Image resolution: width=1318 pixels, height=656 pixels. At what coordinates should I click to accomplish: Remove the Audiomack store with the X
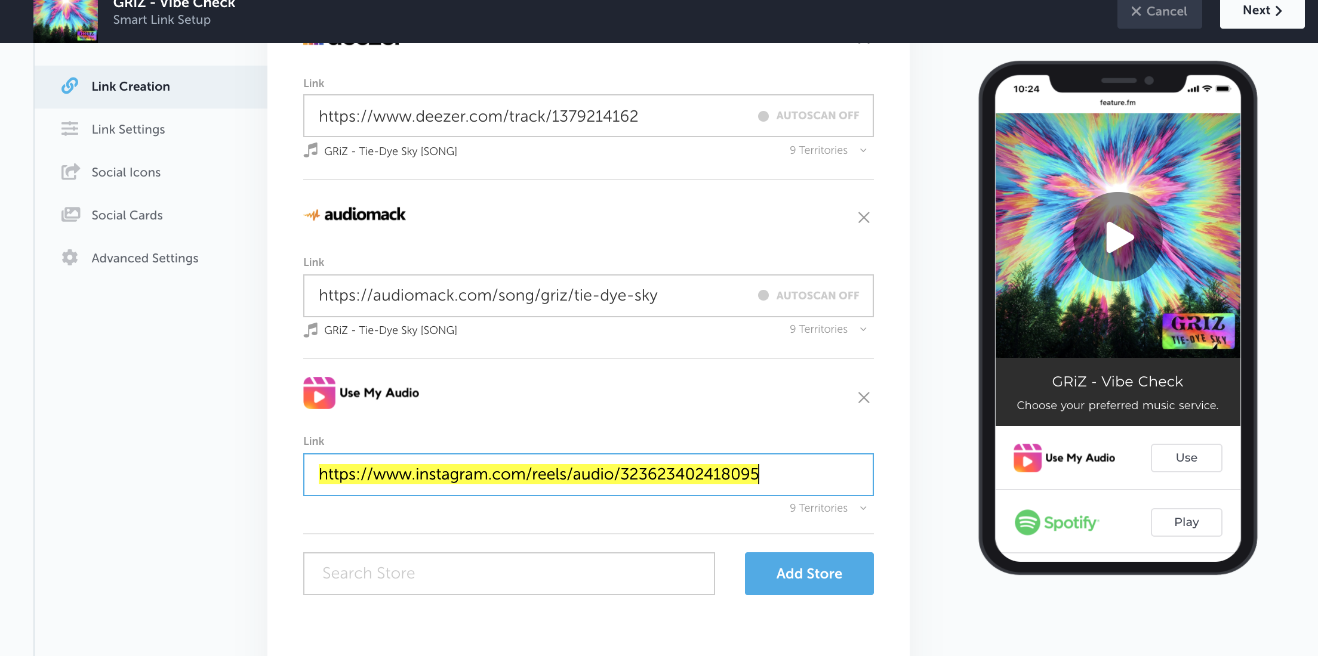(864, 218)
